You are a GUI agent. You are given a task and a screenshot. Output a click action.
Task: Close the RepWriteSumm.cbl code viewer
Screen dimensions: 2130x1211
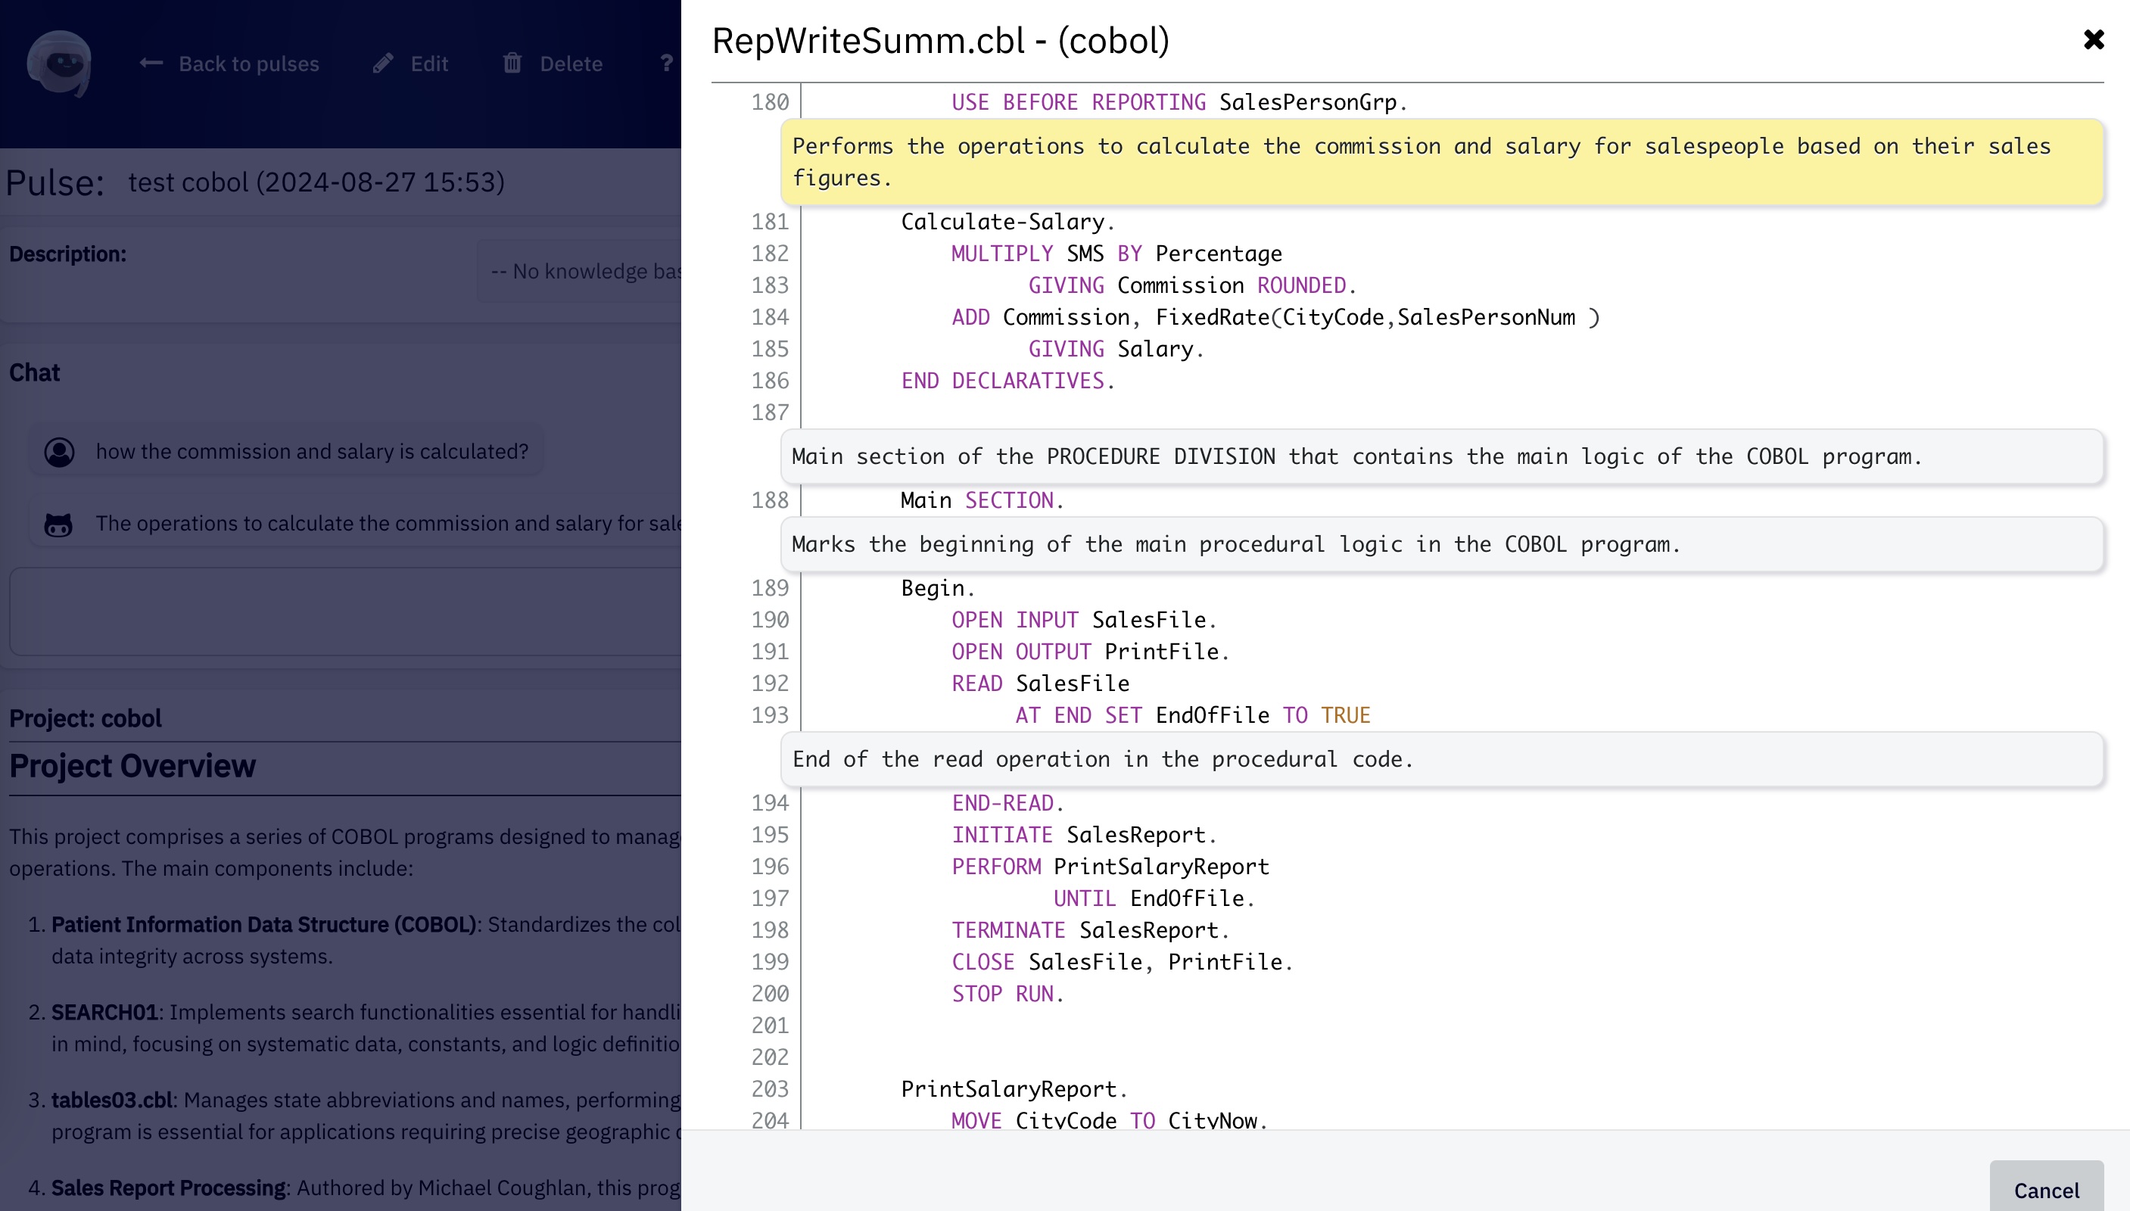[x=2093, y=39]
